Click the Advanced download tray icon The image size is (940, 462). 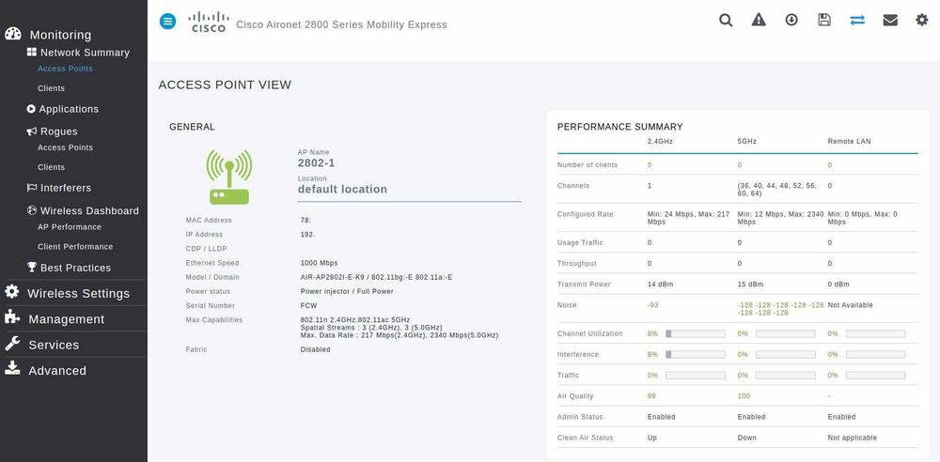click(x=12, y=368)
